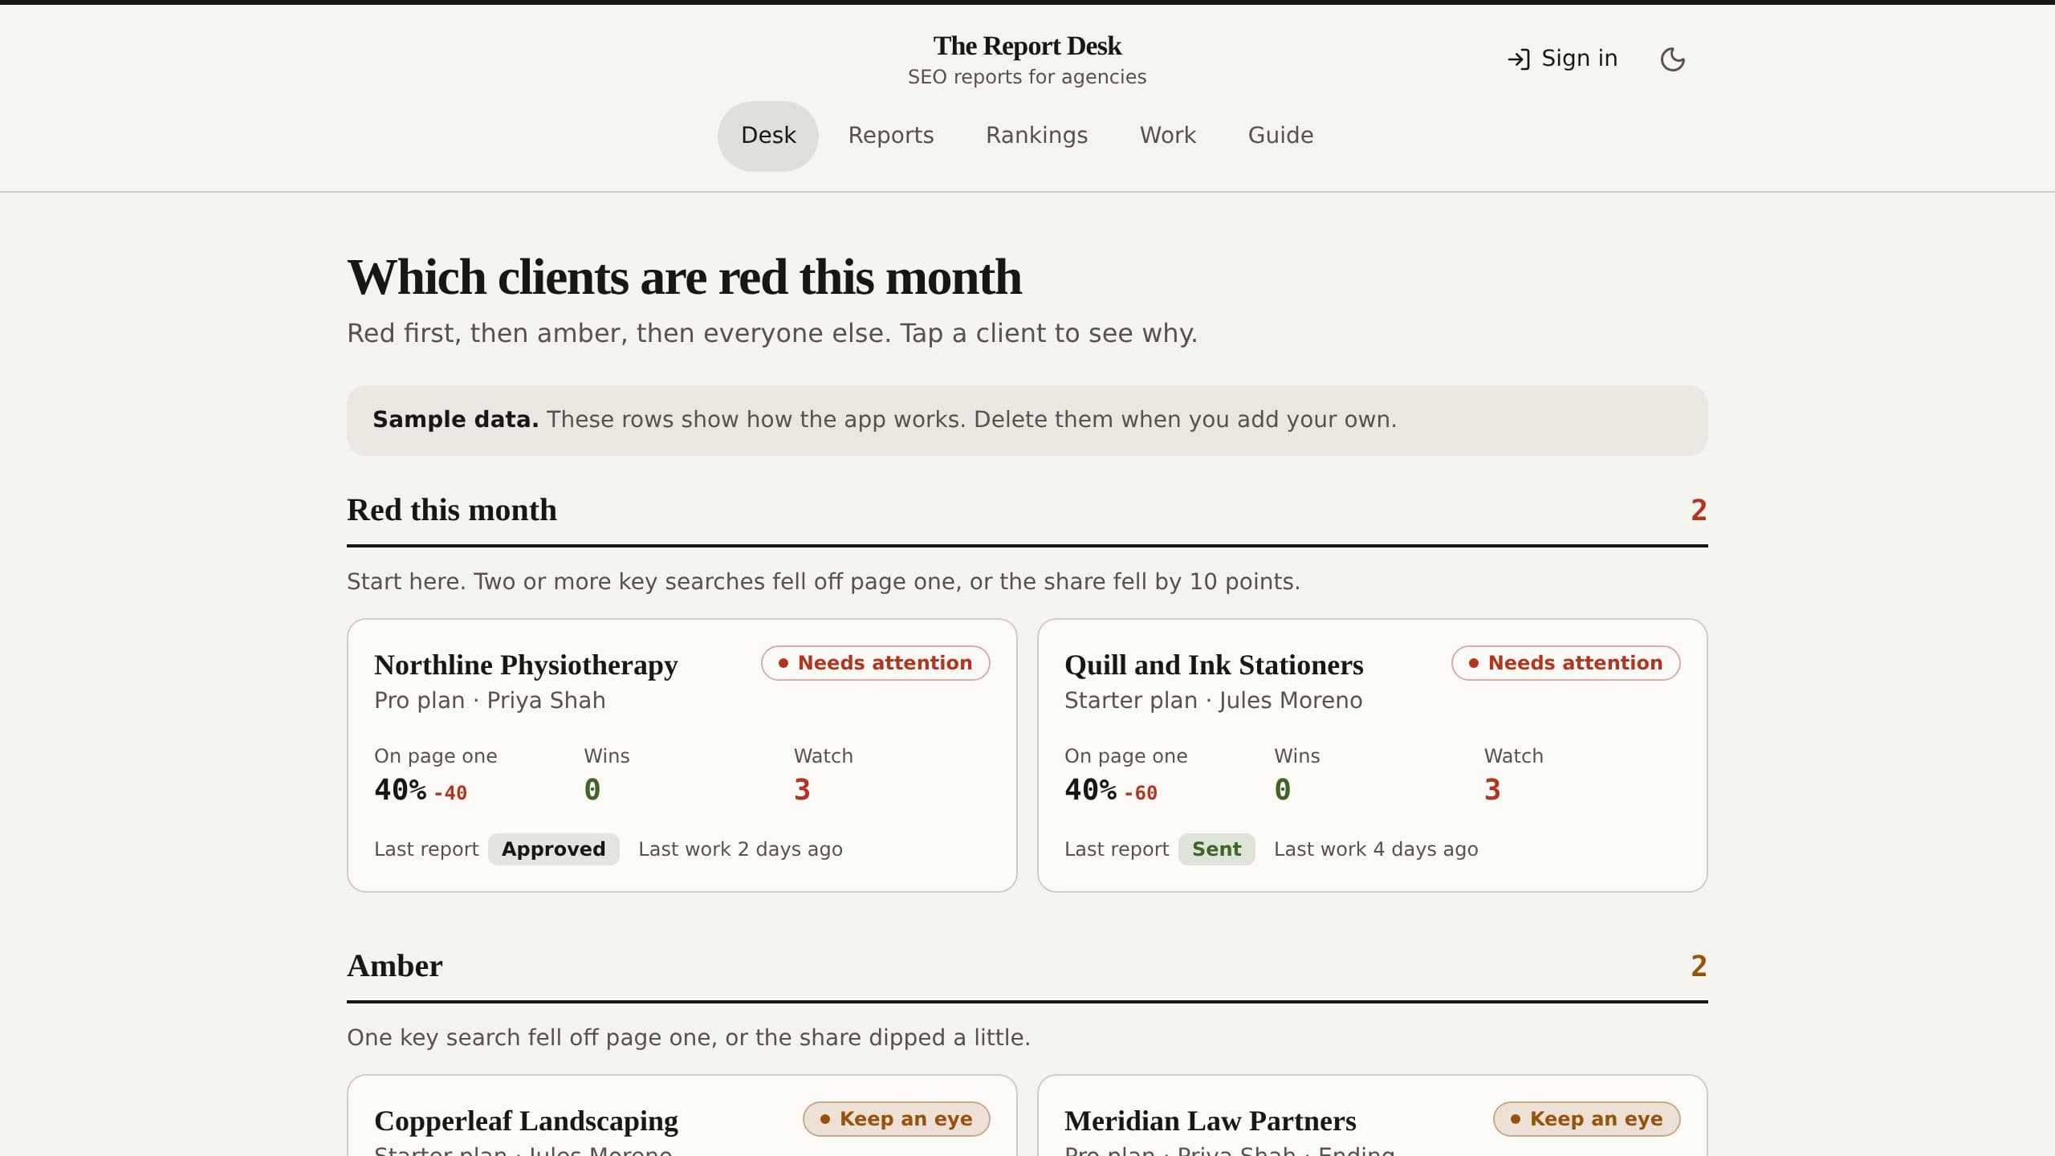Toggle dark mode with the moon icon
The height and width of the screenshot is (1156, 2055).
coord(1672,59)
